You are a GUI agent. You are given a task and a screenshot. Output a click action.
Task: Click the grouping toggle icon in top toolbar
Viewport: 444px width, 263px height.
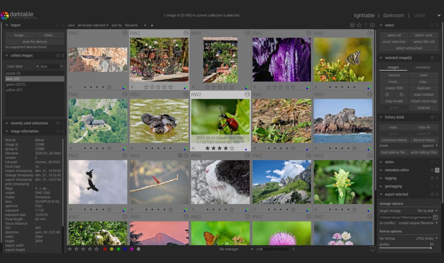pyautogui.click(x=352, y=25)
